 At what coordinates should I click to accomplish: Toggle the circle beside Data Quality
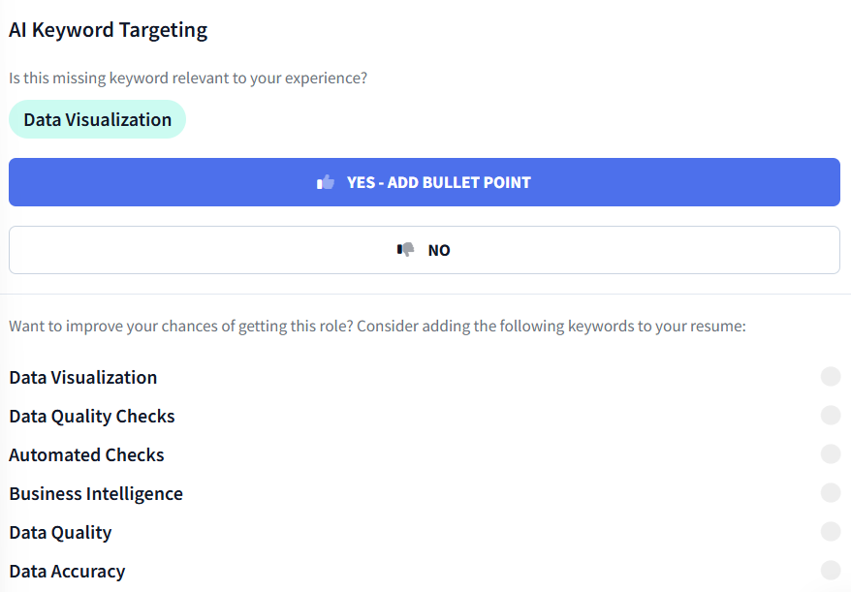[830, 531]
